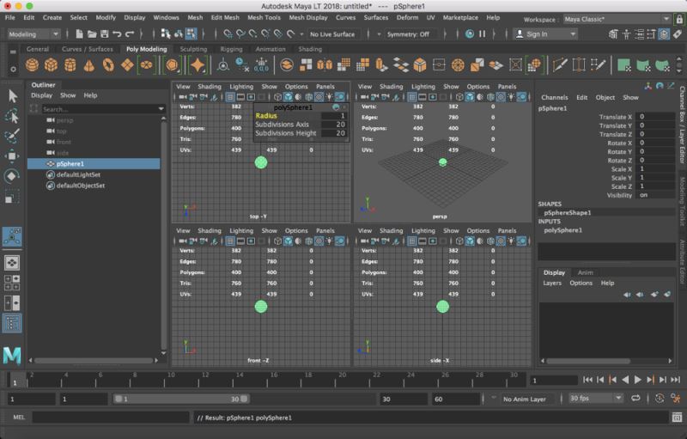Open the Mesh Tools menu
687x439 pixels.
264,17
